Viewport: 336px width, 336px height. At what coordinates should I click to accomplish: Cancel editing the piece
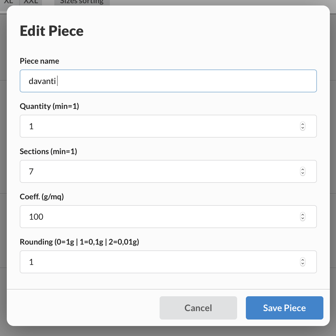pos(198,308)
